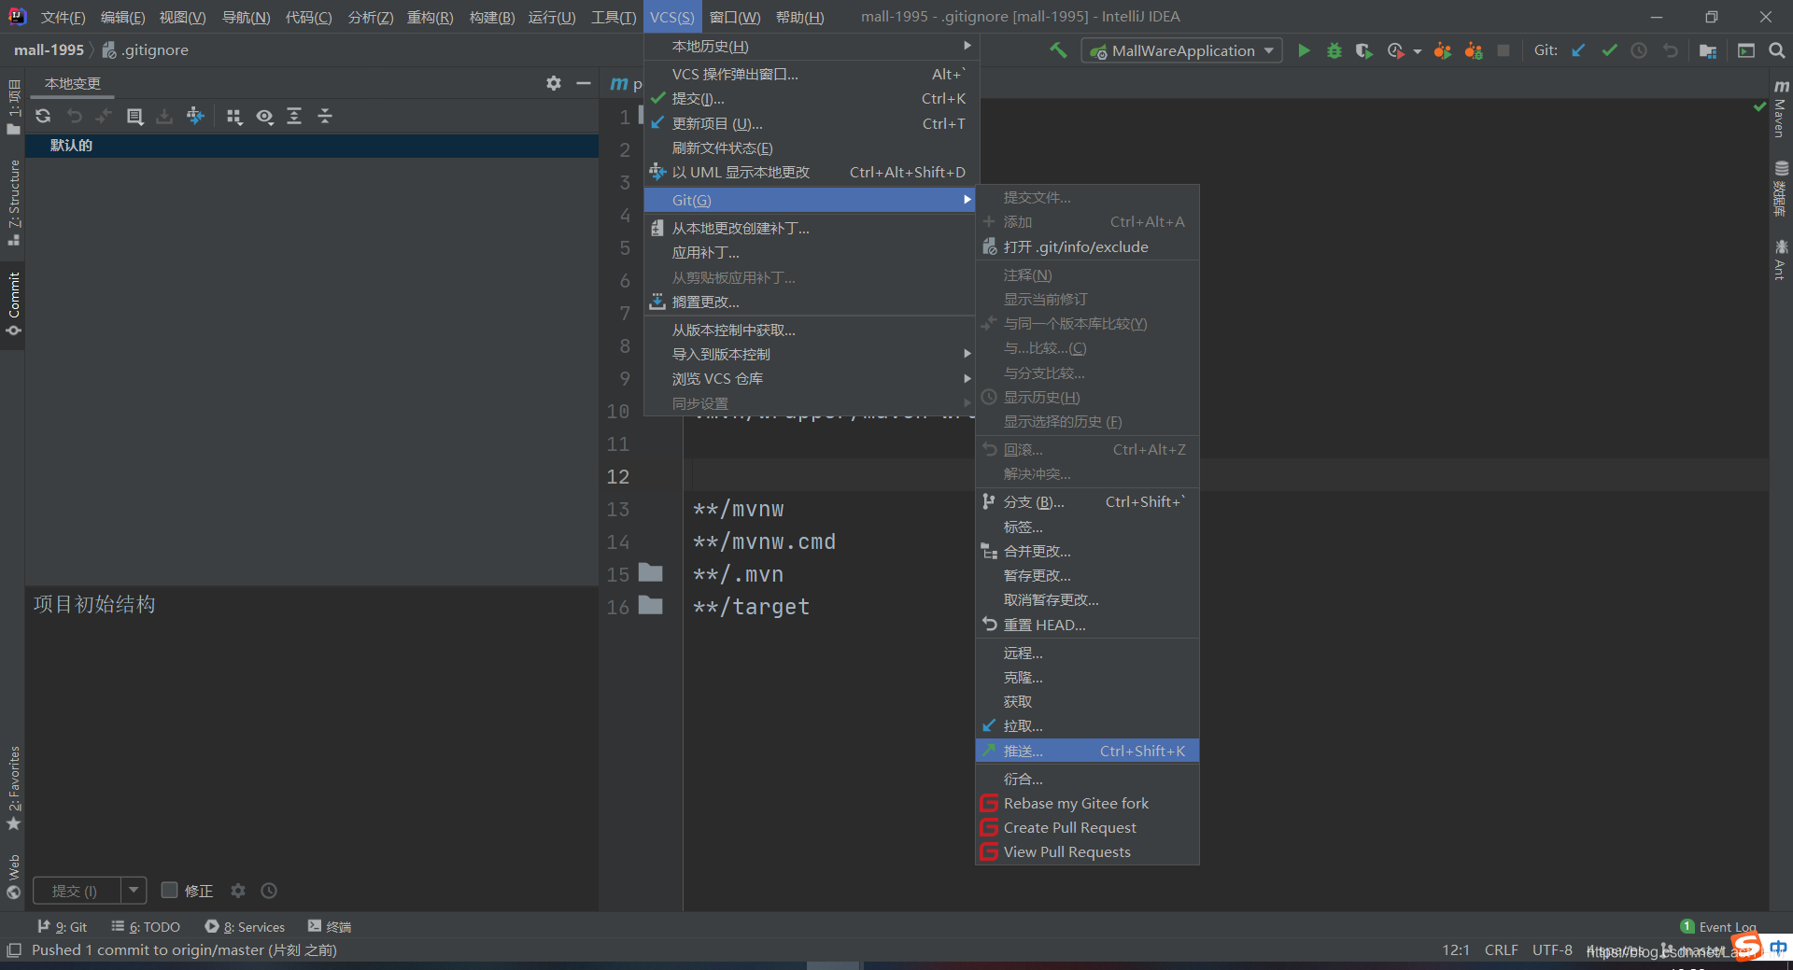Choose 拉取... from the Git submenu
Image resolution: width=1793 pixels, height=970 pixels.
click(x=1087, y=725)
